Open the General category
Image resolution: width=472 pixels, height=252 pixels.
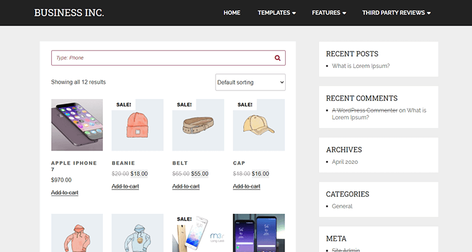click(x=342, y=206)
